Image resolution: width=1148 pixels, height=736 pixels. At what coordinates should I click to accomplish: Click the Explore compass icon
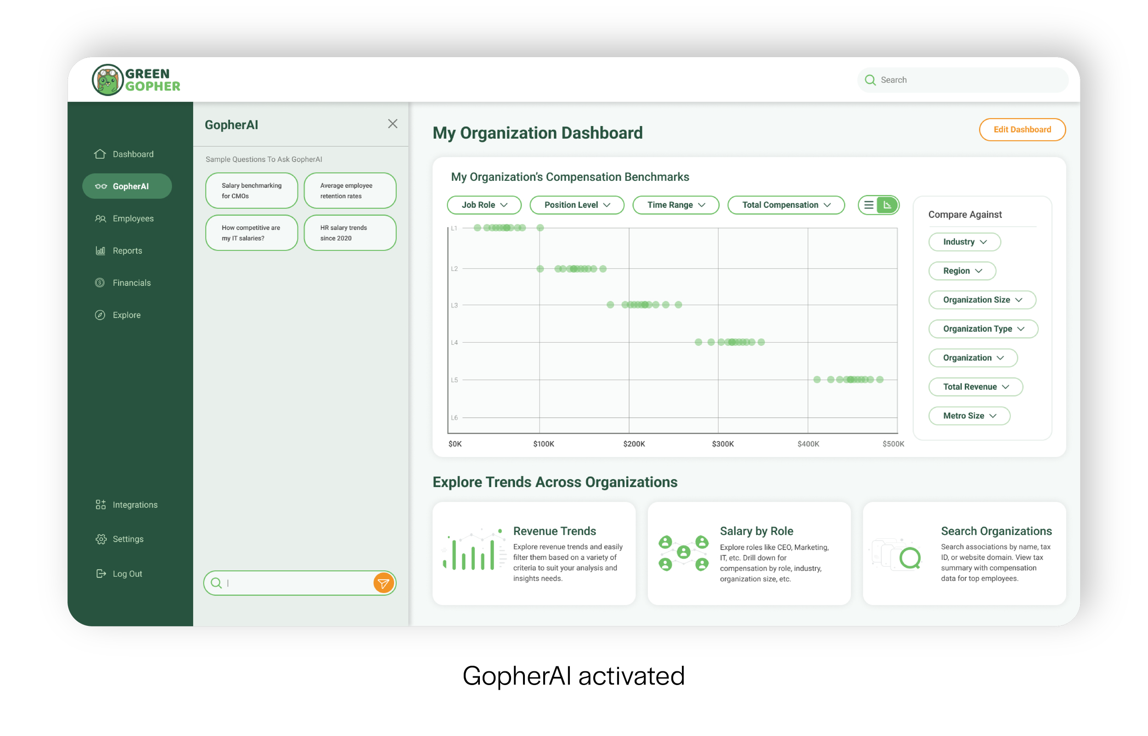click(100, 315)
